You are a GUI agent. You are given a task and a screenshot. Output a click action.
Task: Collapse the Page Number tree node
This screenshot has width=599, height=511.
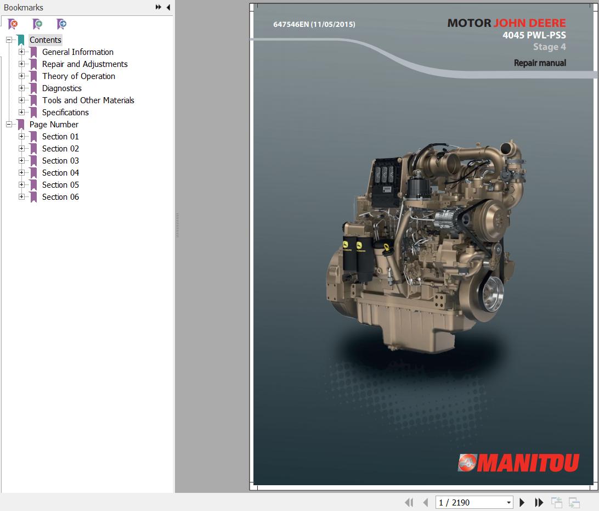click(x=9, y=124)
